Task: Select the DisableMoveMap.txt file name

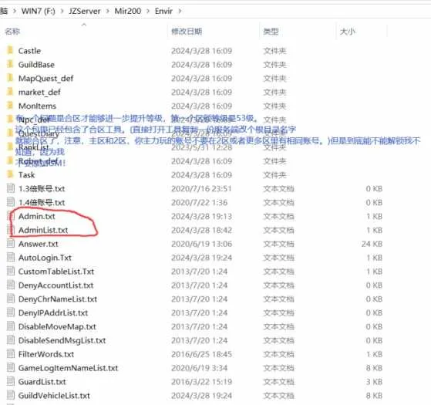Action: pos(57,326)
